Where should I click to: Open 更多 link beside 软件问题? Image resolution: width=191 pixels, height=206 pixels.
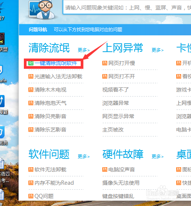(x=84, y=157)
